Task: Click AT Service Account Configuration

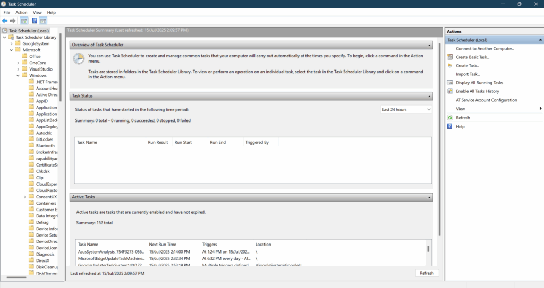Action: (x=487, y=100)
